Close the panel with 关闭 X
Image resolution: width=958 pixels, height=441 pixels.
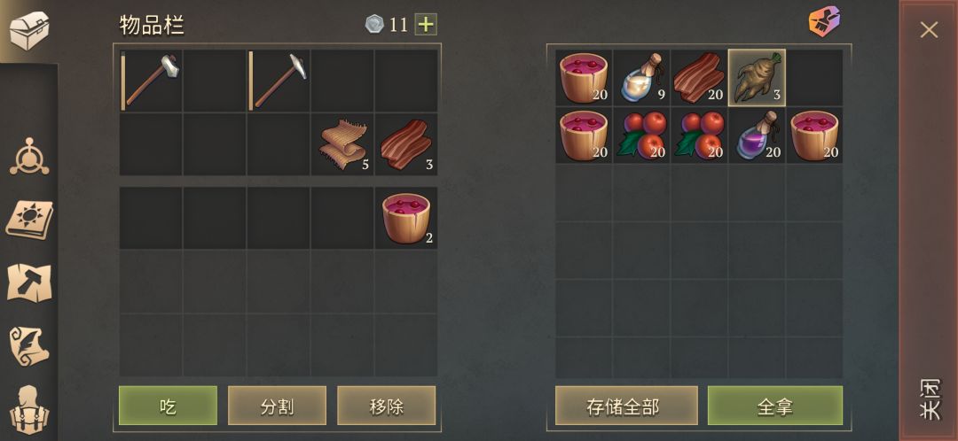(x=930, y=29)
